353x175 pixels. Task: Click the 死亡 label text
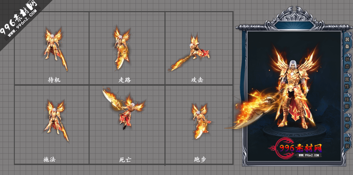[x=125, y=160]
